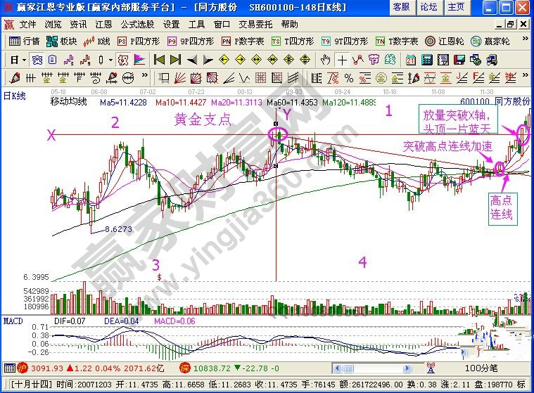The height and width of the screenshot is (393, 534).
Task: Open the notepad memo icon
Action: [443, 60]
